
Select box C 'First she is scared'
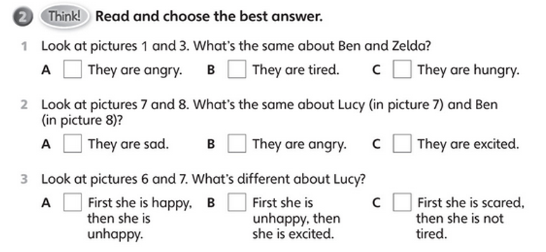point(402,202)
